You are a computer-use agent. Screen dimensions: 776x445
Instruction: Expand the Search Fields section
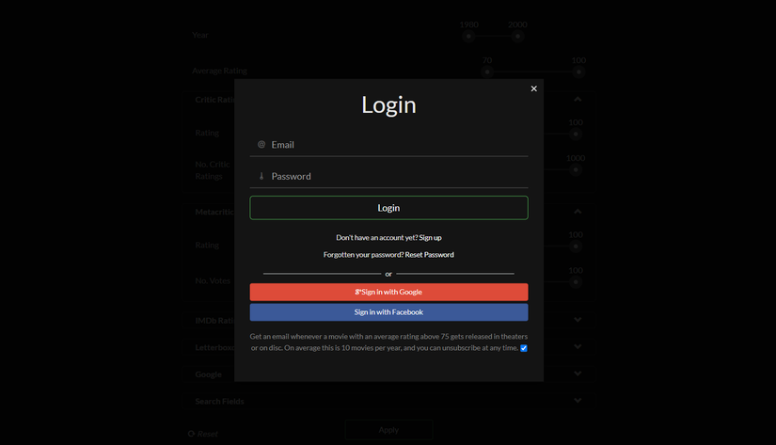click(x=388, y=401)
